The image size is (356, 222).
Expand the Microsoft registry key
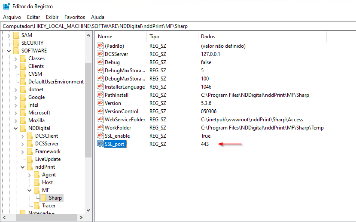click(16, 113)
